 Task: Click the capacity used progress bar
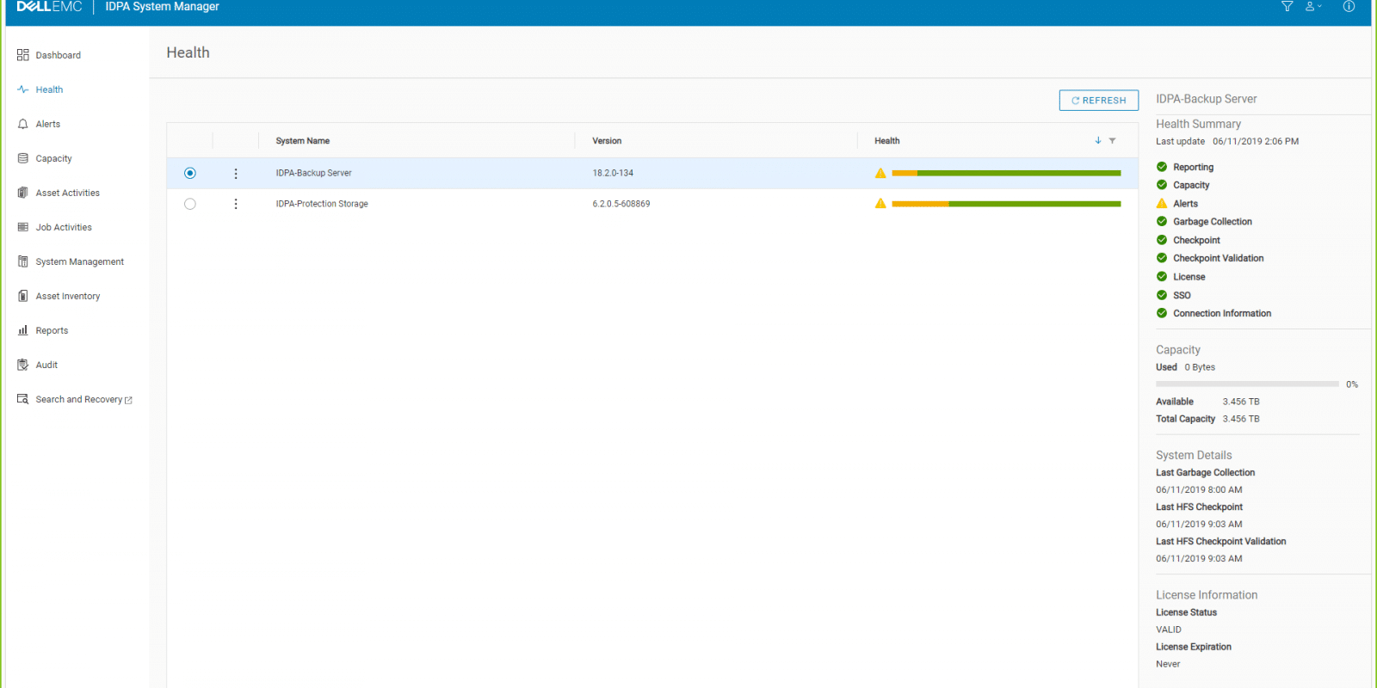(x=1247, y=384)
